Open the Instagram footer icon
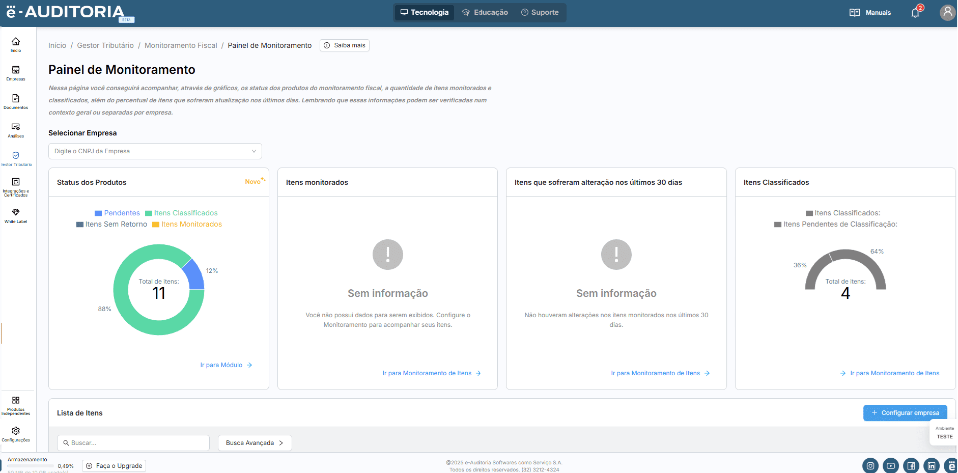Viewport: 958px width, 473px height. tap(870, 465)
